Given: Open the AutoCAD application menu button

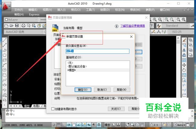Looking at the screenshot, I should (7, 6).
